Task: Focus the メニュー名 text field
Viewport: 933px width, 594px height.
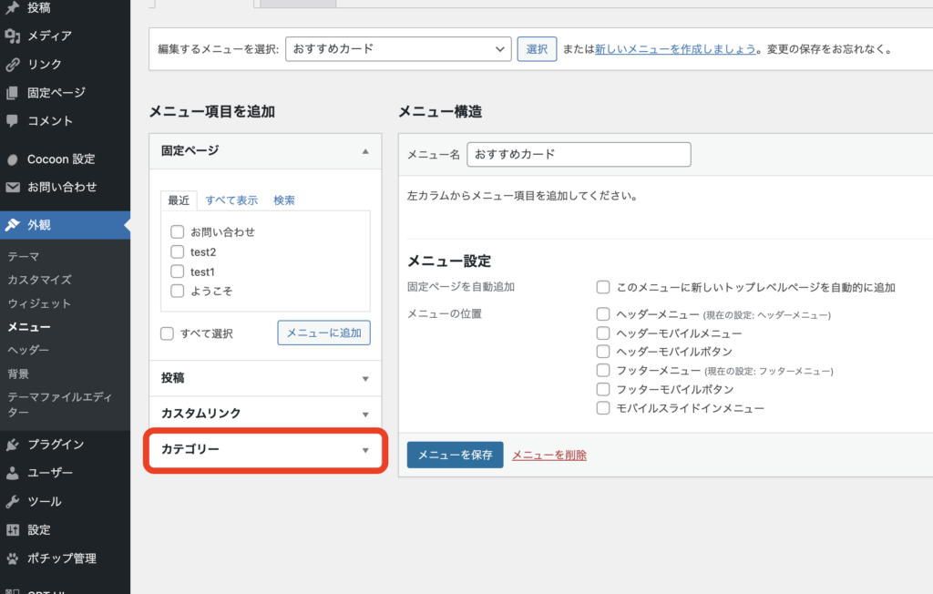Action: 579,155
